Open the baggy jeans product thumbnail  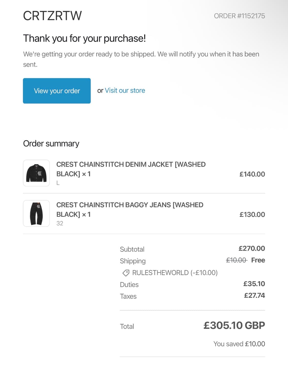tap(36, 214)
